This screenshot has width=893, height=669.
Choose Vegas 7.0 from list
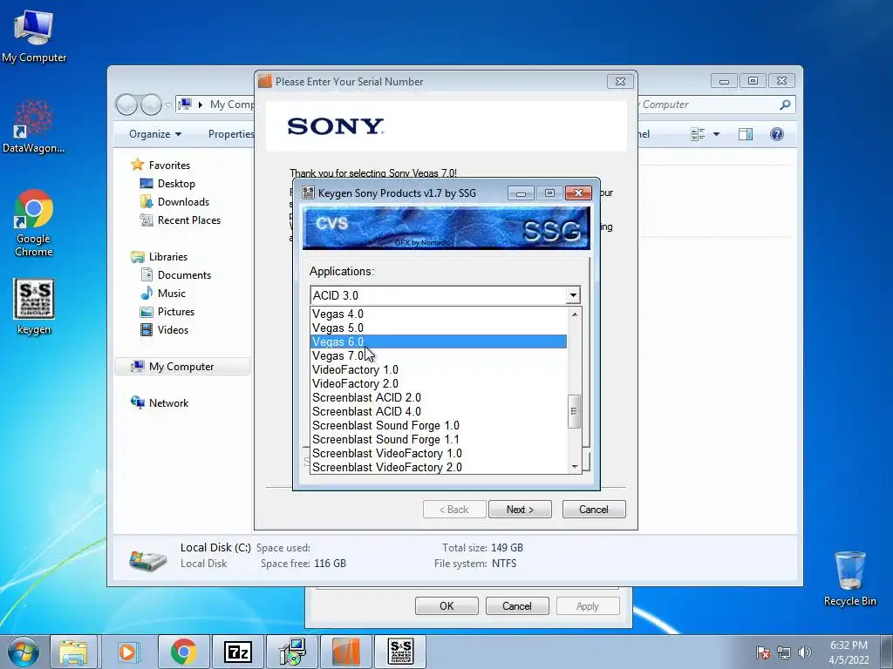coord(438,355)
